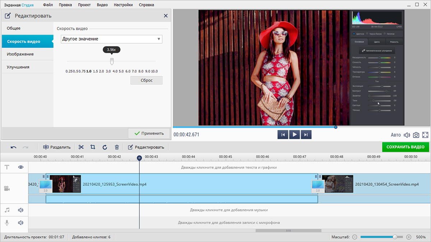Viewport: 431px width, 242px height.
Task: Click the Применить button
Action: tap(149, 133)
